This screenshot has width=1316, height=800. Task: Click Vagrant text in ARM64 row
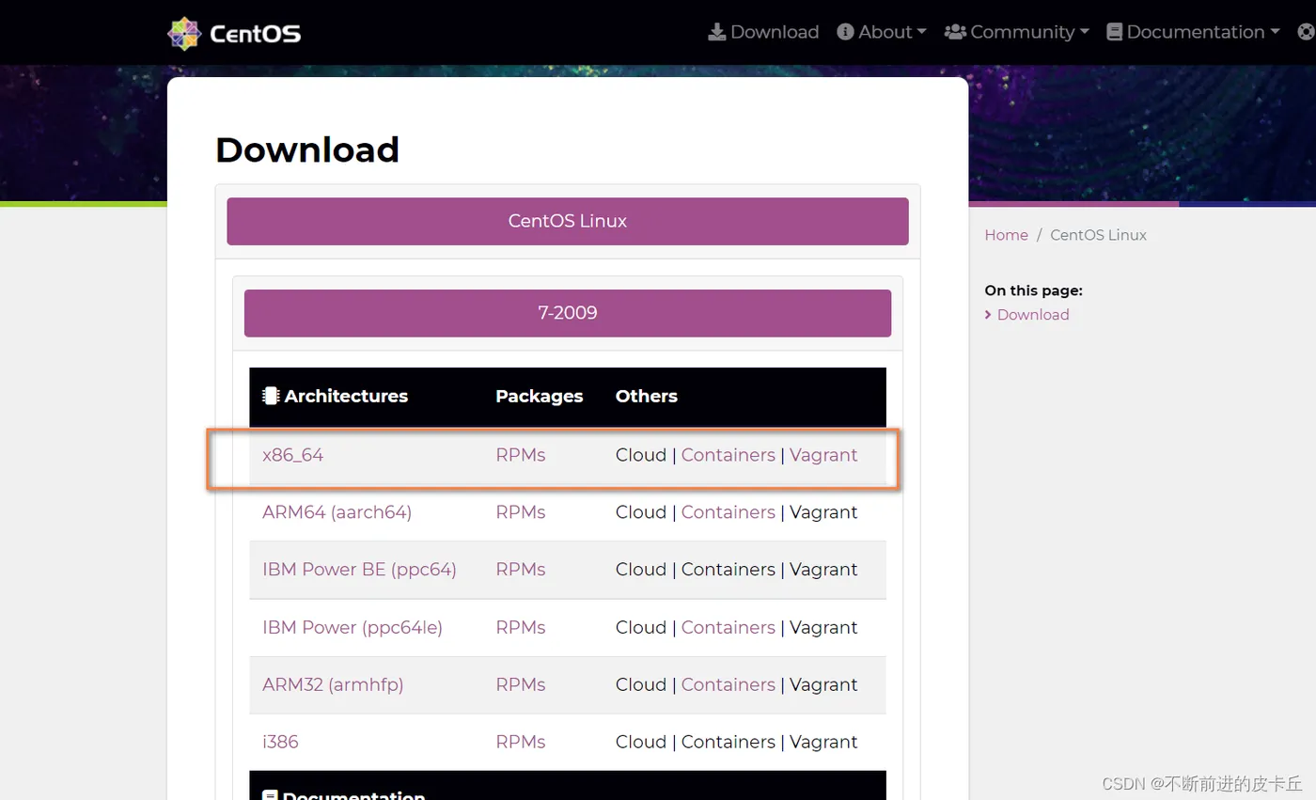point(823,512)
